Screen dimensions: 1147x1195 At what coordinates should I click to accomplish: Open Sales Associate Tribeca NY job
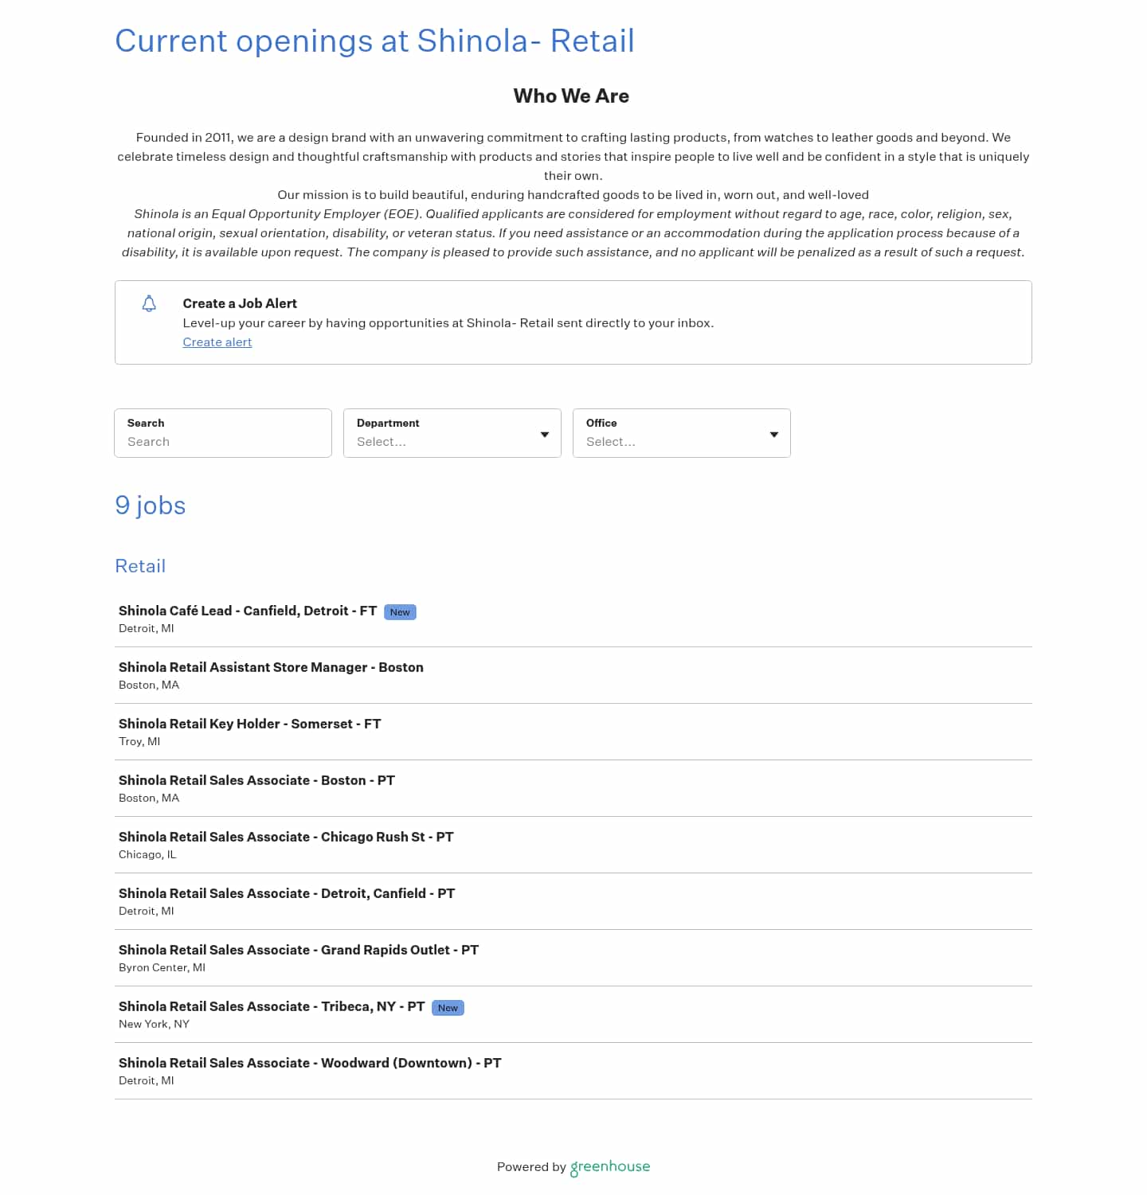[272, 1006]
